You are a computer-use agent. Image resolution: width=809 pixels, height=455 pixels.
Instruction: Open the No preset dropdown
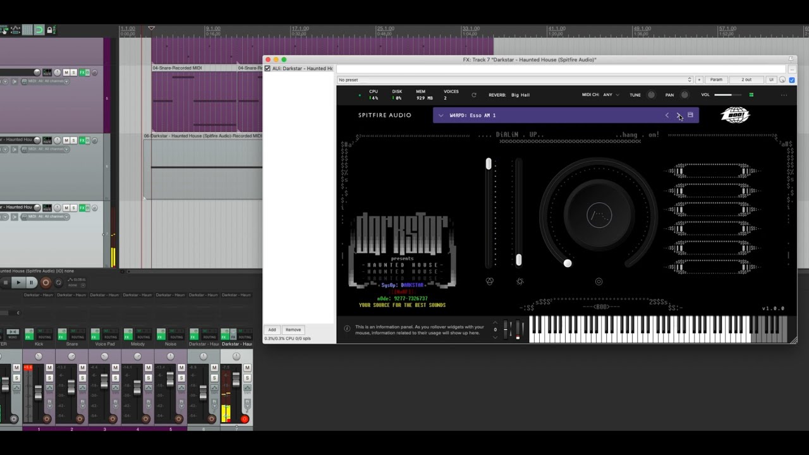515,80
